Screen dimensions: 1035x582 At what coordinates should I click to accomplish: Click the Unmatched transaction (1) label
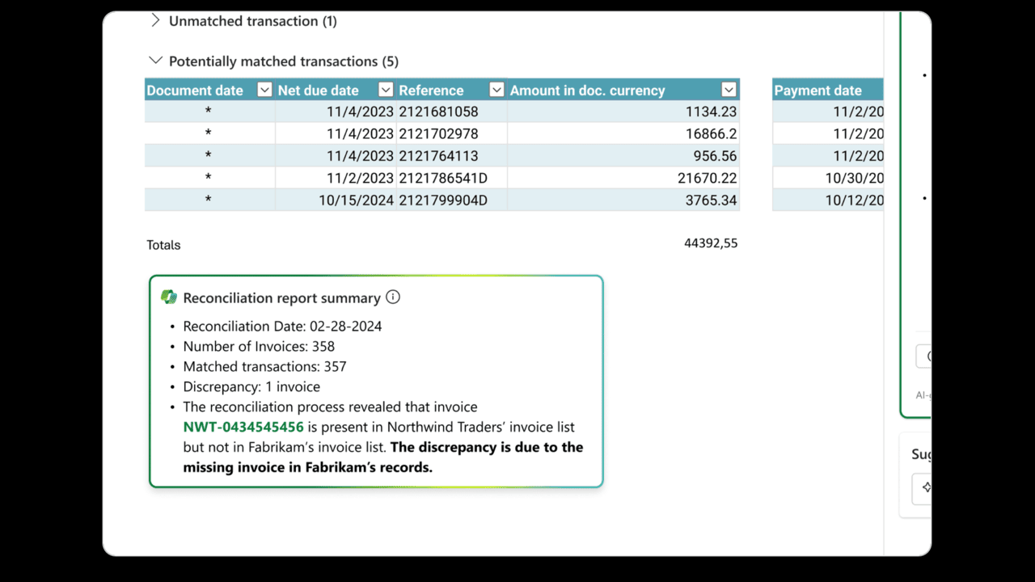click(x=253, y=21)
